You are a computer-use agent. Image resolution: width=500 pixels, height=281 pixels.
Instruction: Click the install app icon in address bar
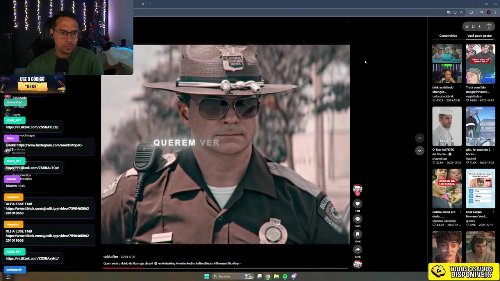[455, 12]
